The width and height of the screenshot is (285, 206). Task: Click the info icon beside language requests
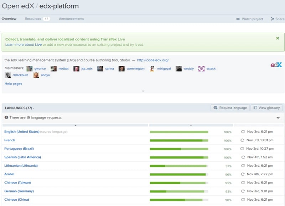coord(6,117)
